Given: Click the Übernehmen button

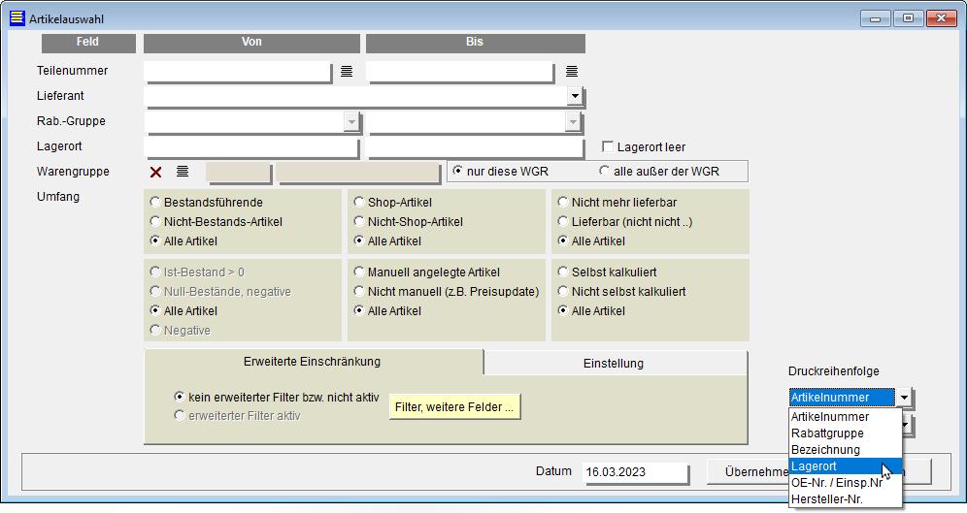Looking at the screenshot, I should coord(748,471).
